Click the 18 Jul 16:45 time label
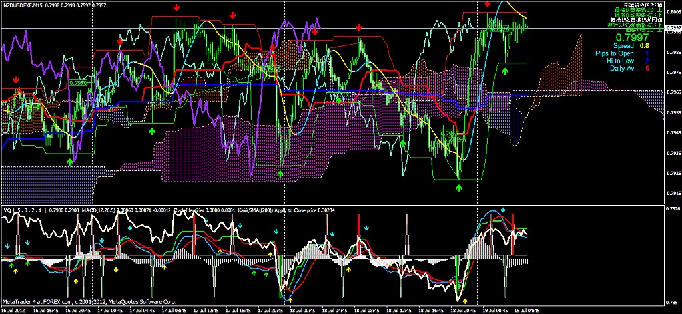The width and height of the screenshot is (682, 314). point(430,311)
